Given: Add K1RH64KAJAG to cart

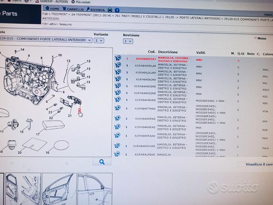Looking at the screenshot, I should [118, 79].
